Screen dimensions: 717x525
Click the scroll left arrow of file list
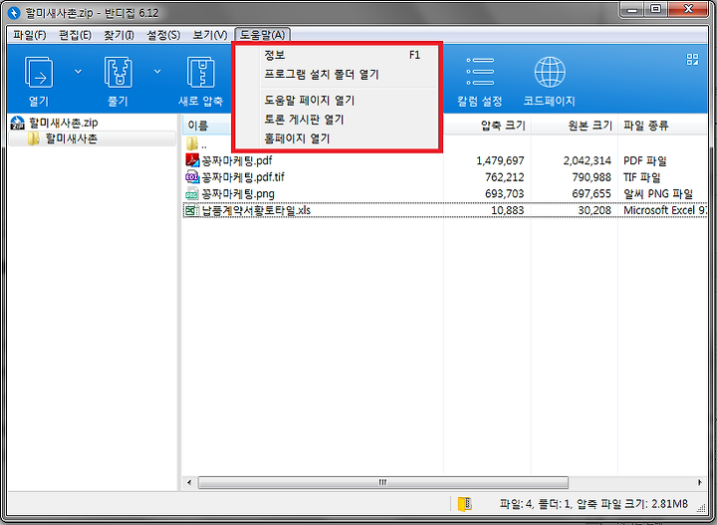pyautogui.click(x=189, y=482)
